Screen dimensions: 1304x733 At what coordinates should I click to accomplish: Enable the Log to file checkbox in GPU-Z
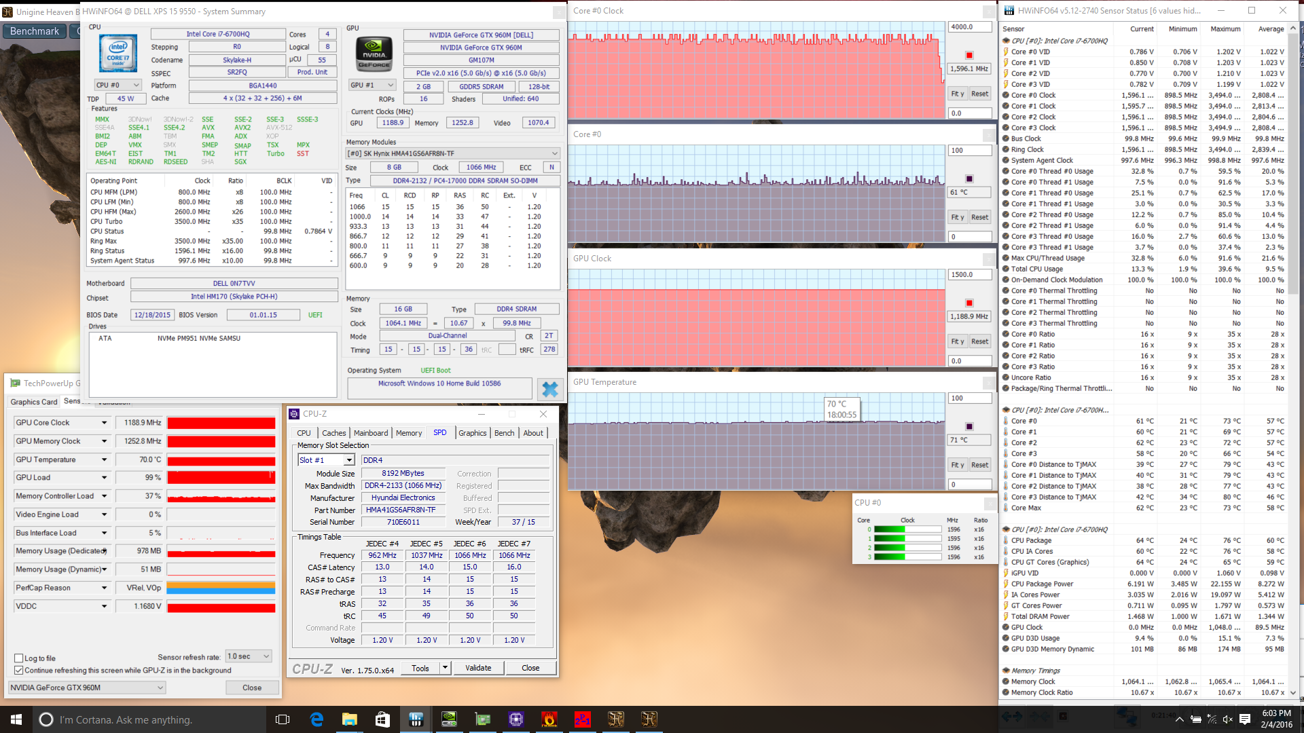point(19,658)
